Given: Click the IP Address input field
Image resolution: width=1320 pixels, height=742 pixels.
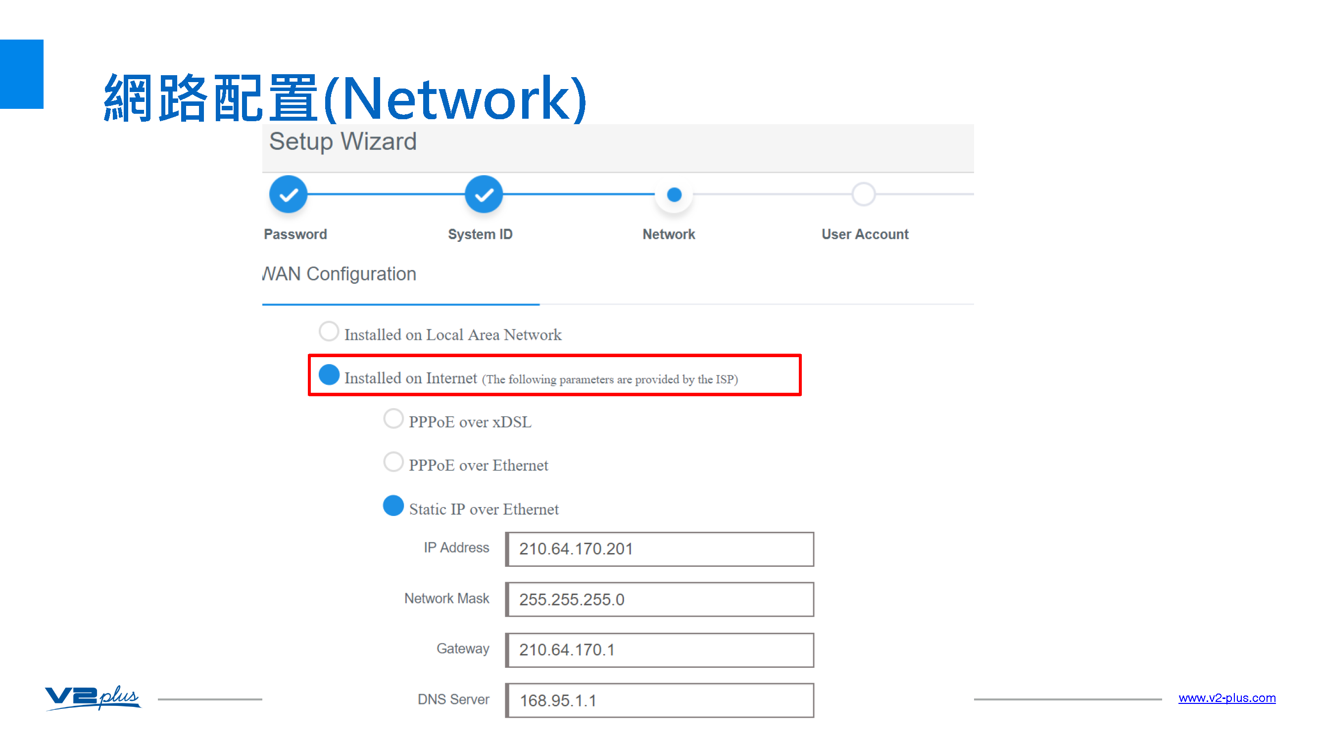Looking at the screenshot, I should click(659, 549).
